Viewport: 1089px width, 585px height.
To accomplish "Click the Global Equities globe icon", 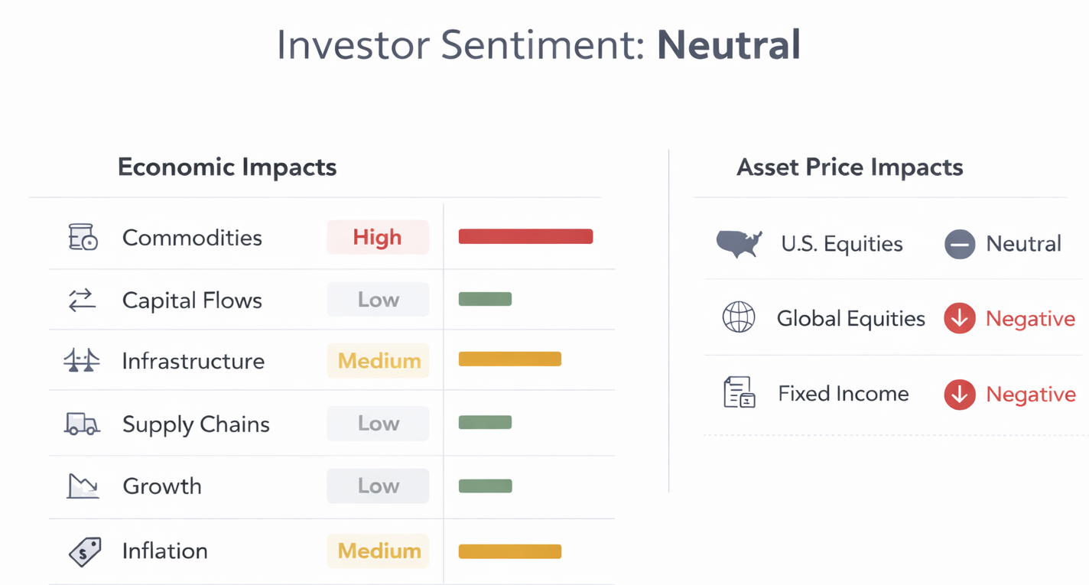I will pos(739,317).
